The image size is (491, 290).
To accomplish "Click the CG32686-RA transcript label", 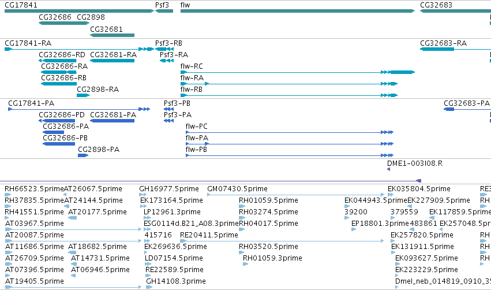I will click(x=65, y=66).
